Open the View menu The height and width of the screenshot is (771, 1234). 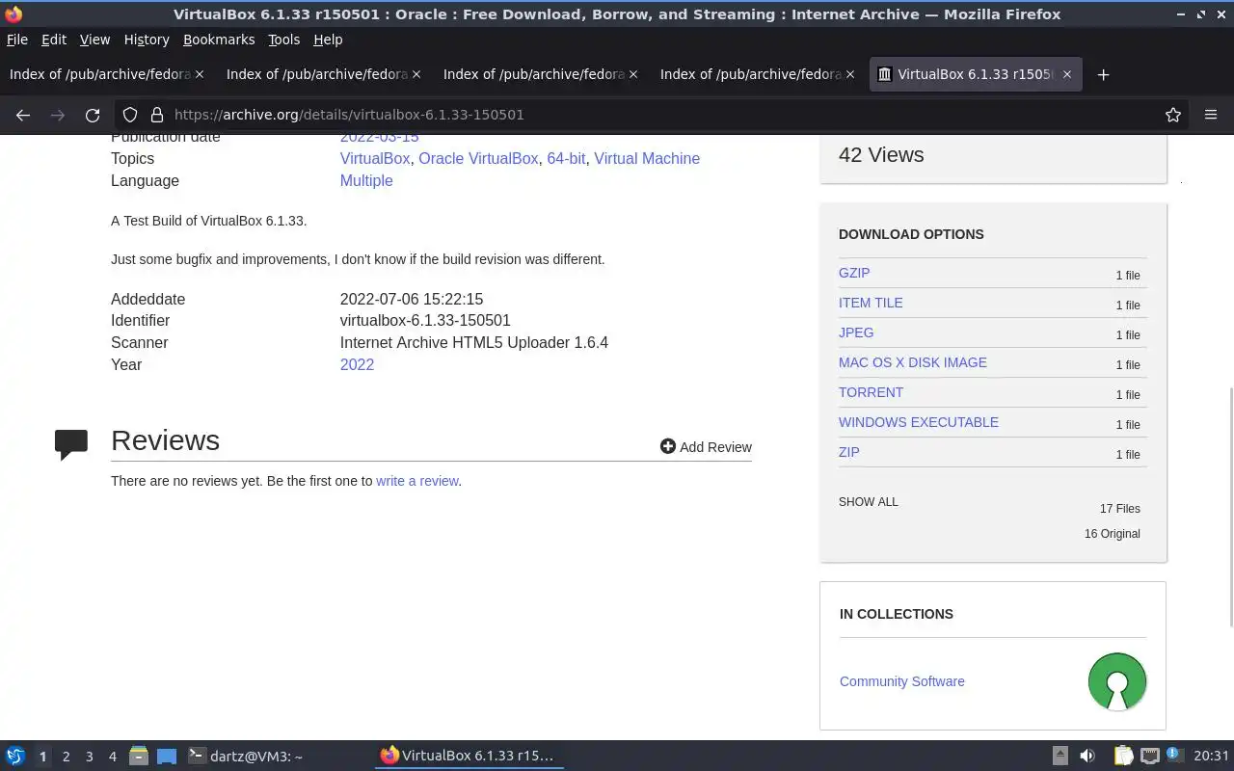point(94,40)
